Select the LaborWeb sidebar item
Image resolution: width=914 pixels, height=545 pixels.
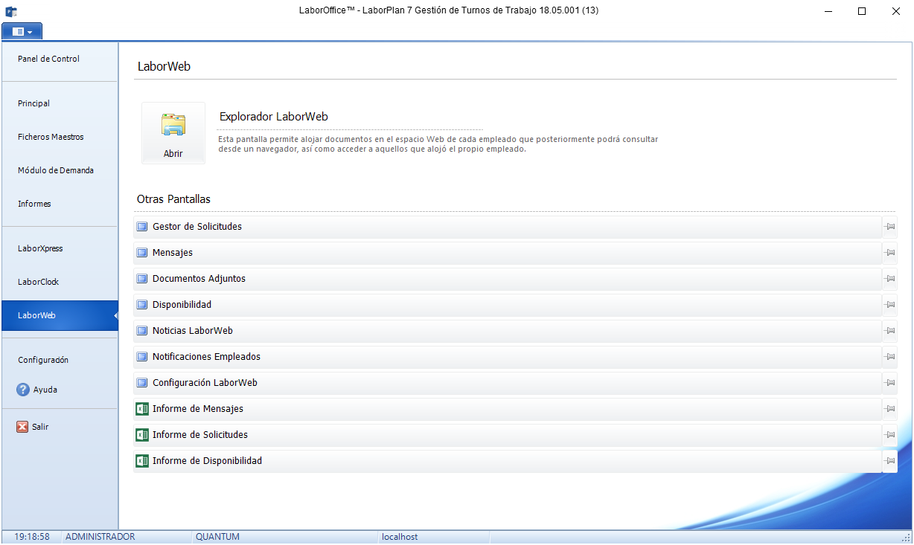point(60,316)
